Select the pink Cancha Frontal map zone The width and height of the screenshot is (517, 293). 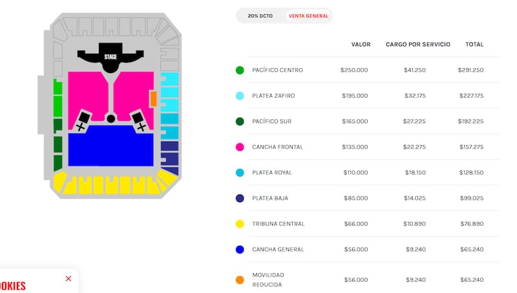click(88, 94)
